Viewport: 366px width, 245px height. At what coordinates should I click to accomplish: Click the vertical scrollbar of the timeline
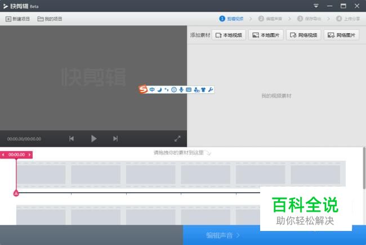click(364, 167)
